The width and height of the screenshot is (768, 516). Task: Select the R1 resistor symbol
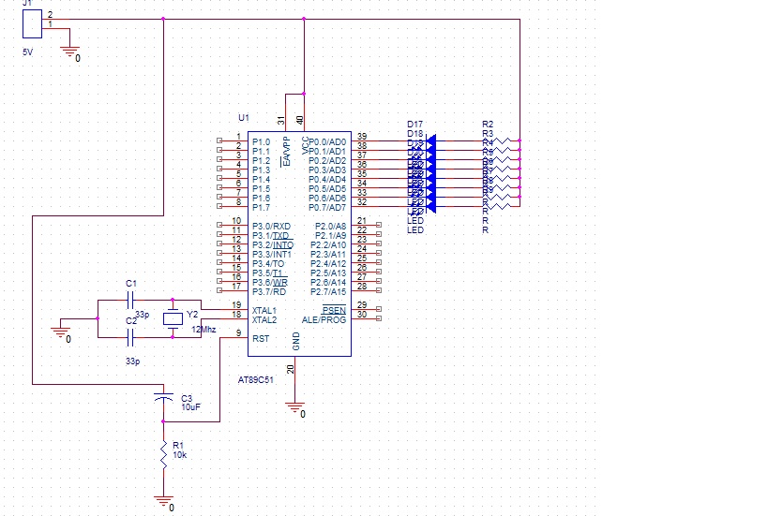coord(163,454)
